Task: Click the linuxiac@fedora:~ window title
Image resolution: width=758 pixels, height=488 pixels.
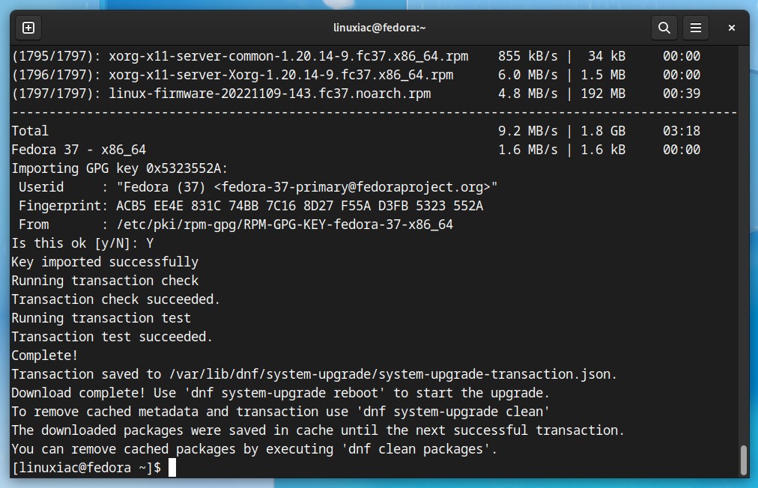Action: [380, 28]
